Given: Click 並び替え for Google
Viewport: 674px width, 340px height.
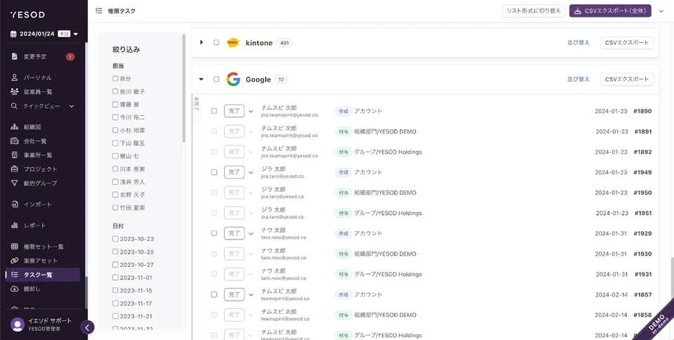Looking at the screenshot, I should [579, 79].
